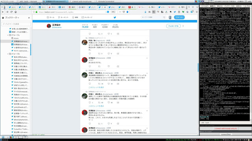Show the list of all tabs
Screen dimensions: 252x141
pyautogui.click(x=197, y=7)
